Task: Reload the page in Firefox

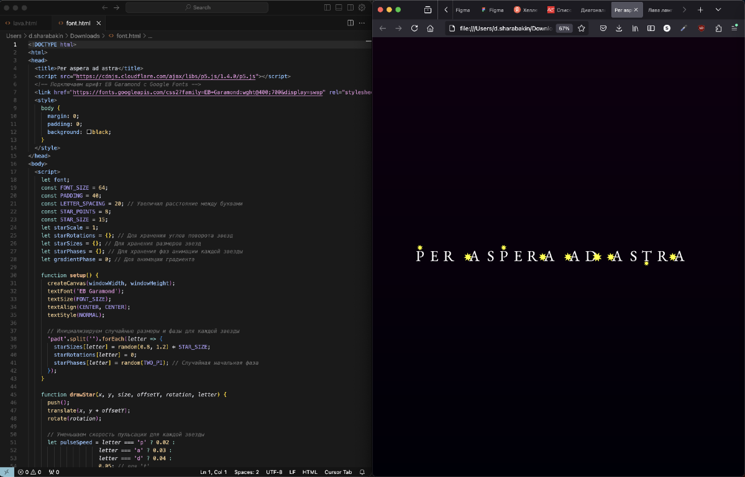Action: tap(414, 28)
